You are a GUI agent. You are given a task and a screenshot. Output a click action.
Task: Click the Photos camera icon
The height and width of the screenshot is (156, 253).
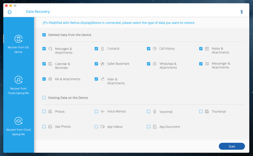pos(50,112)
